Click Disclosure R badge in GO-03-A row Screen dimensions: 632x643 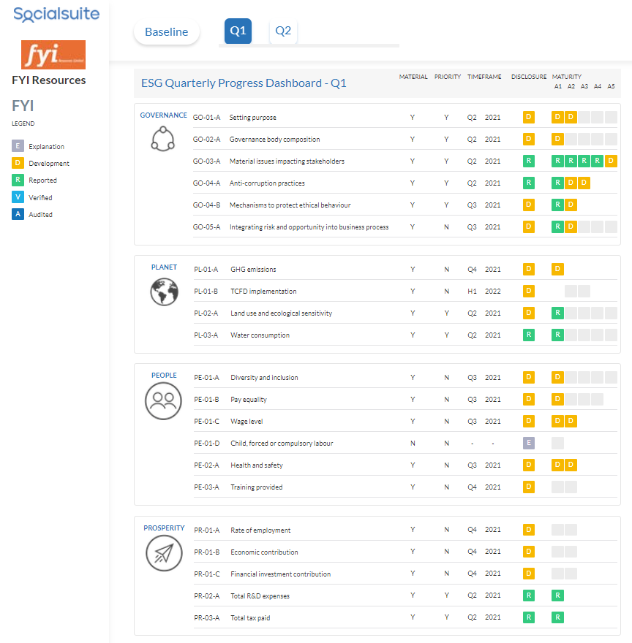click(529, 161)
